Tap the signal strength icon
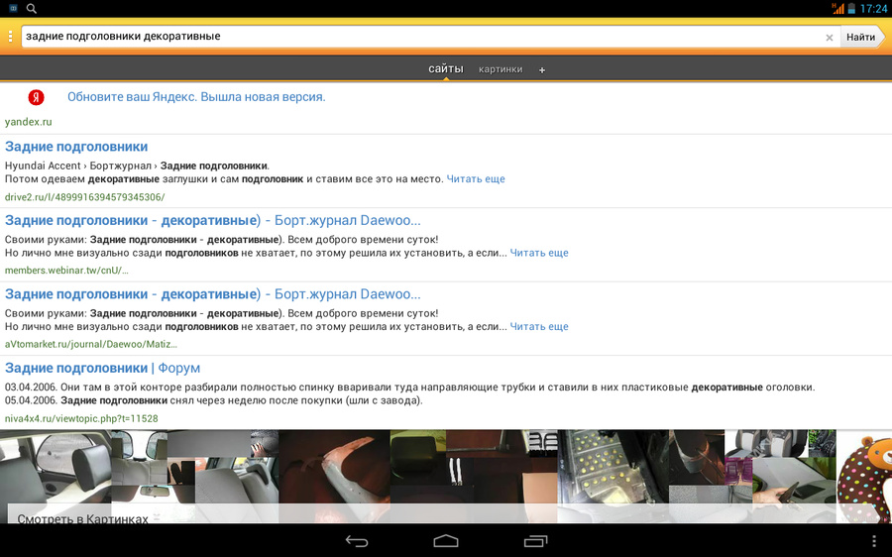The height and width of the screenshot is (557, 892). (837, 9)
